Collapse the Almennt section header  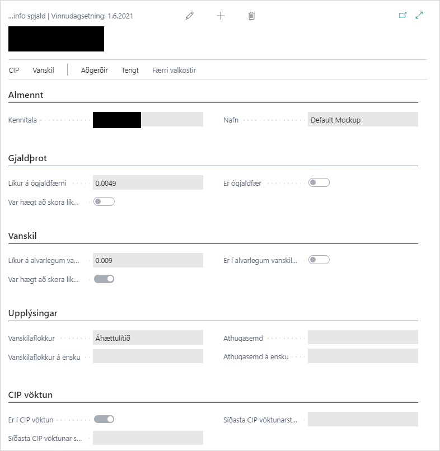pyautogui.click(x=26, y=95)
